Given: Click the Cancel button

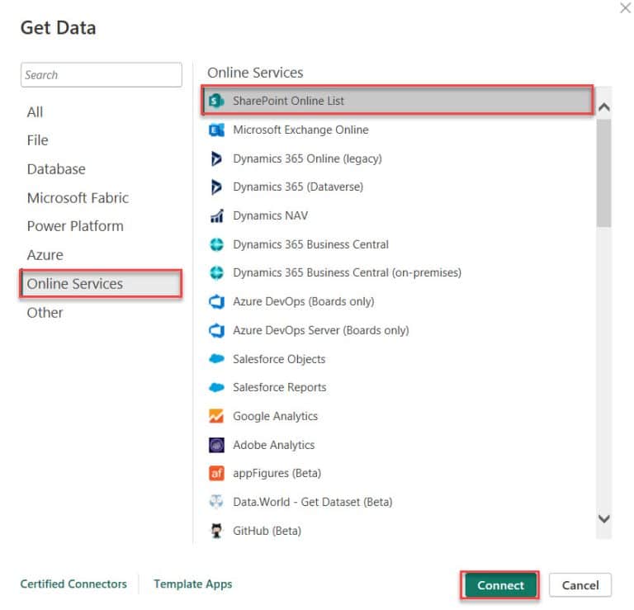Looking at the screenshot, I should click(580, 585).
